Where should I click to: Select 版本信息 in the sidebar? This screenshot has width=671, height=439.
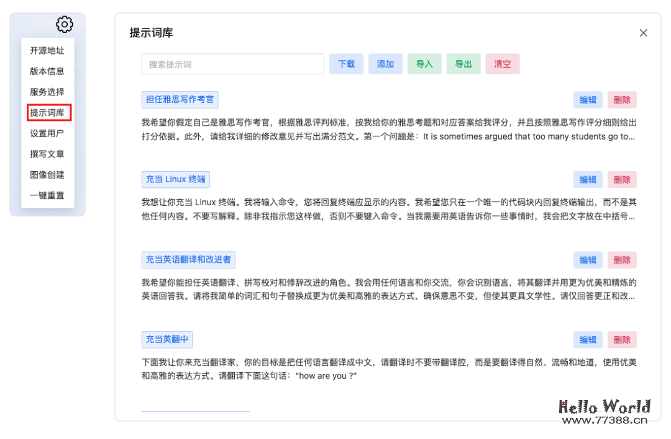click(x=48, y=71)
